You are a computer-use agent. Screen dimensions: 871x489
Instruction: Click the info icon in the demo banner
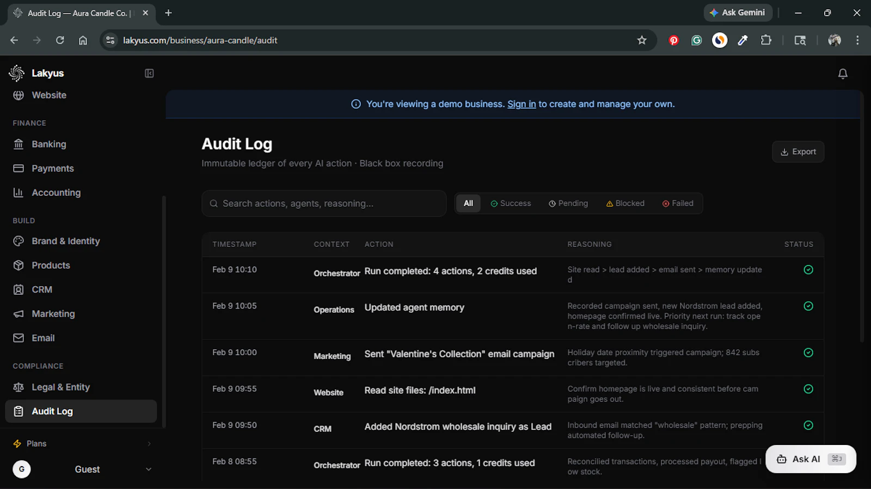356,104
